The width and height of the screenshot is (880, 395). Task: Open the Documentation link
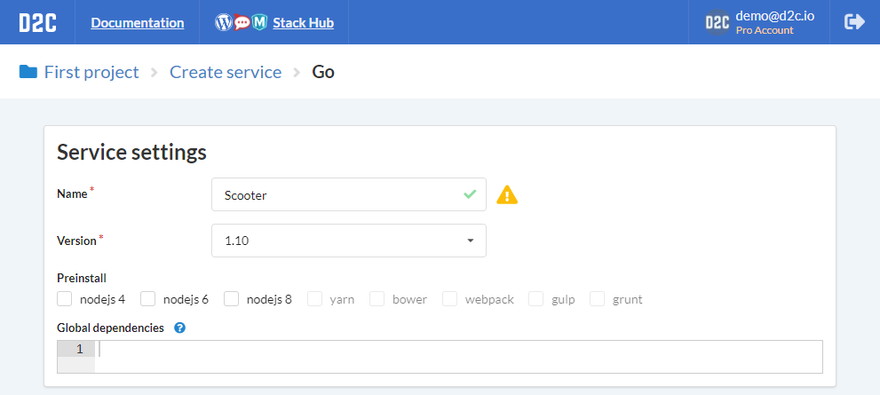click(138, 22)
